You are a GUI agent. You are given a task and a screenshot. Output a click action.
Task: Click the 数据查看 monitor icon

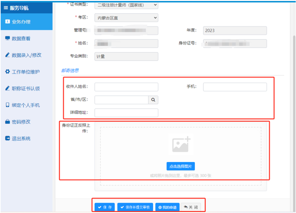click(x=7, y=38)
